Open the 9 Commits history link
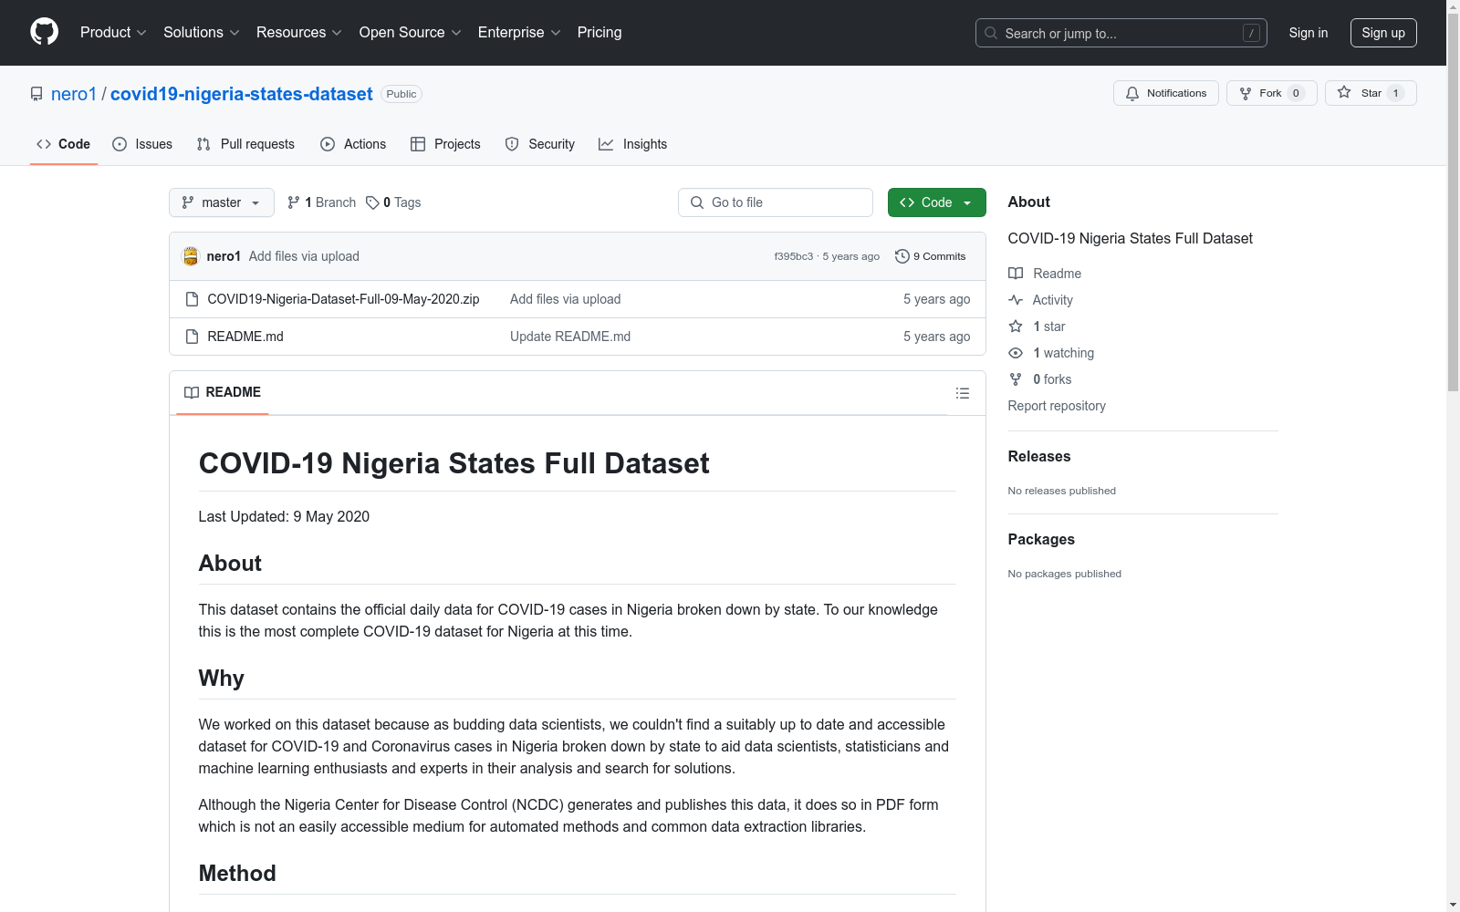The image size is (1460, 912). (931, 256)
